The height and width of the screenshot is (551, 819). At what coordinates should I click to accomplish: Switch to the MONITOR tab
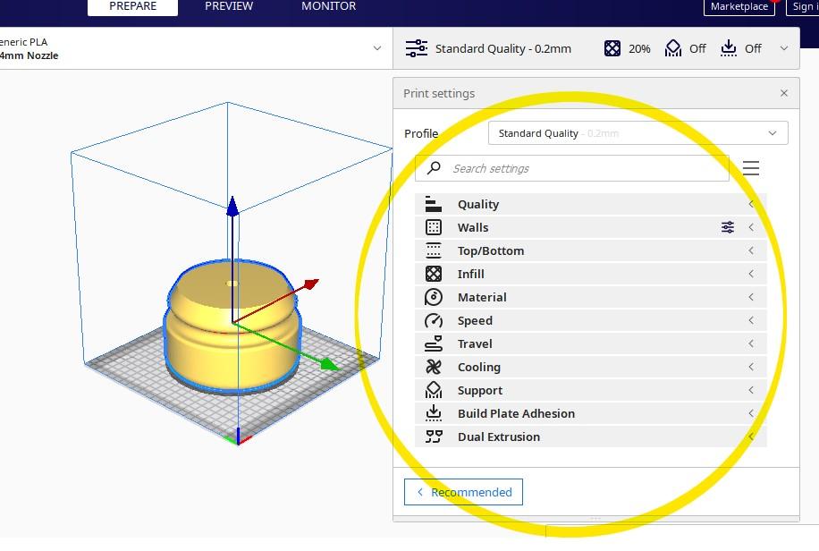328,7
